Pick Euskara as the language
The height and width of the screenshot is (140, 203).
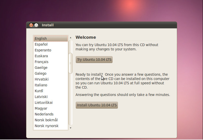(51, 56)
